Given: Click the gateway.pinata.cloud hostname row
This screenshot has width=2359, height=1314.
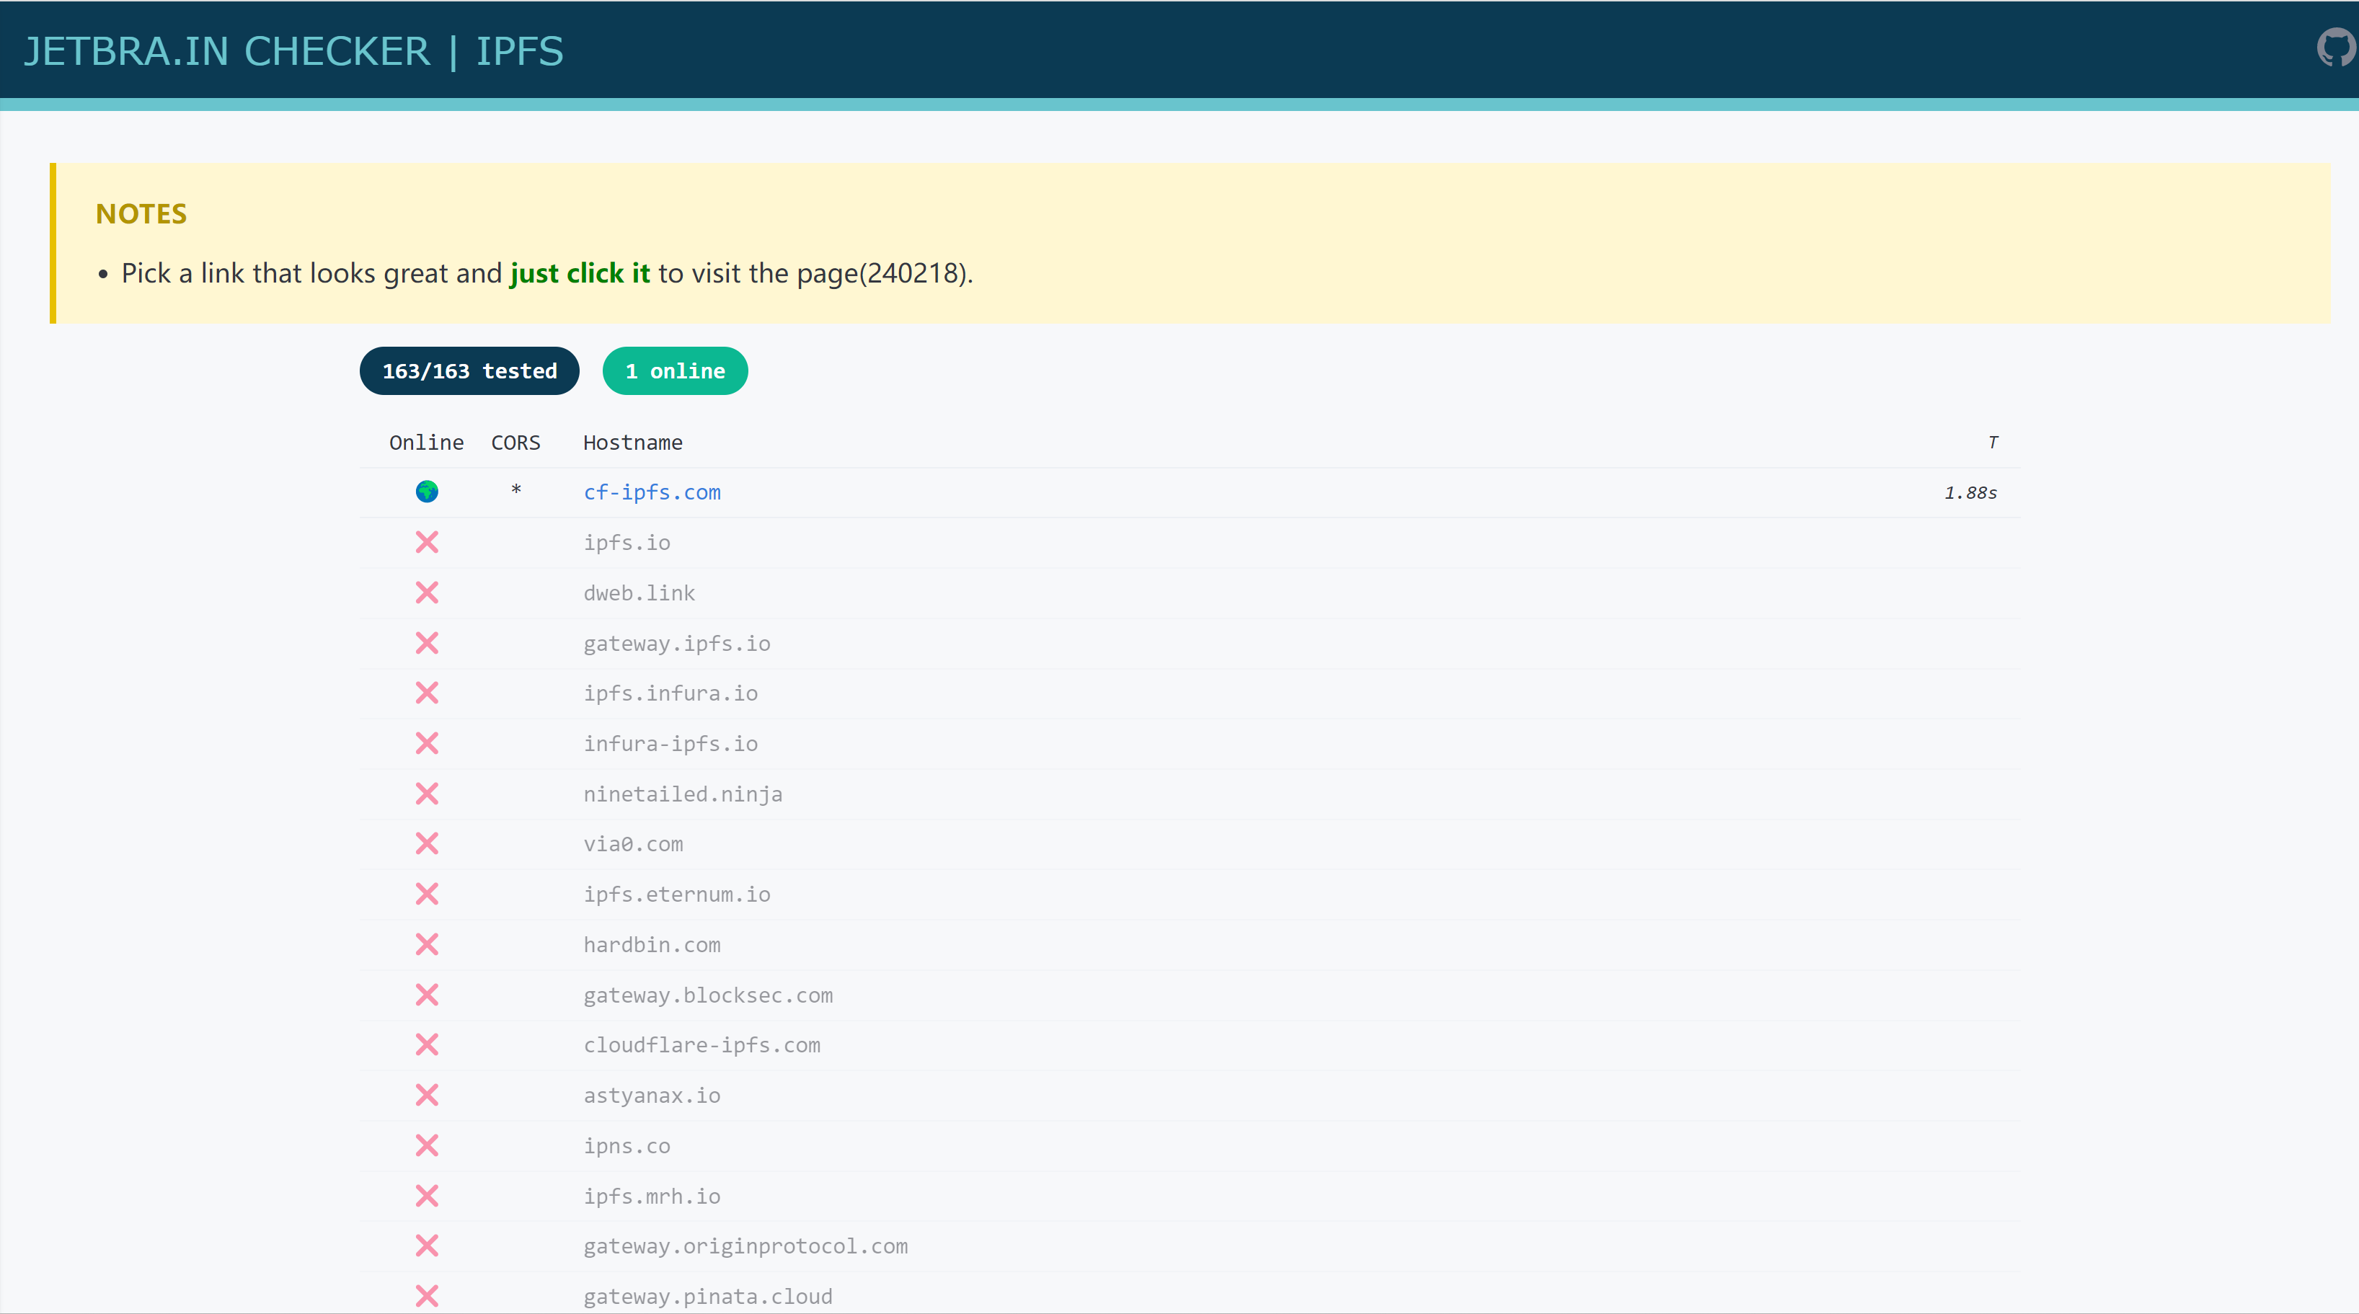Looking at the screenshot, I should pyautogui.click(x=708, y=1296).
